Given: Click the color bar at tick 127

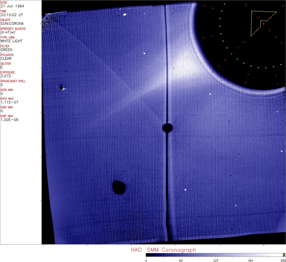Looking at the screenshot, I should click(x=216, y=255).
